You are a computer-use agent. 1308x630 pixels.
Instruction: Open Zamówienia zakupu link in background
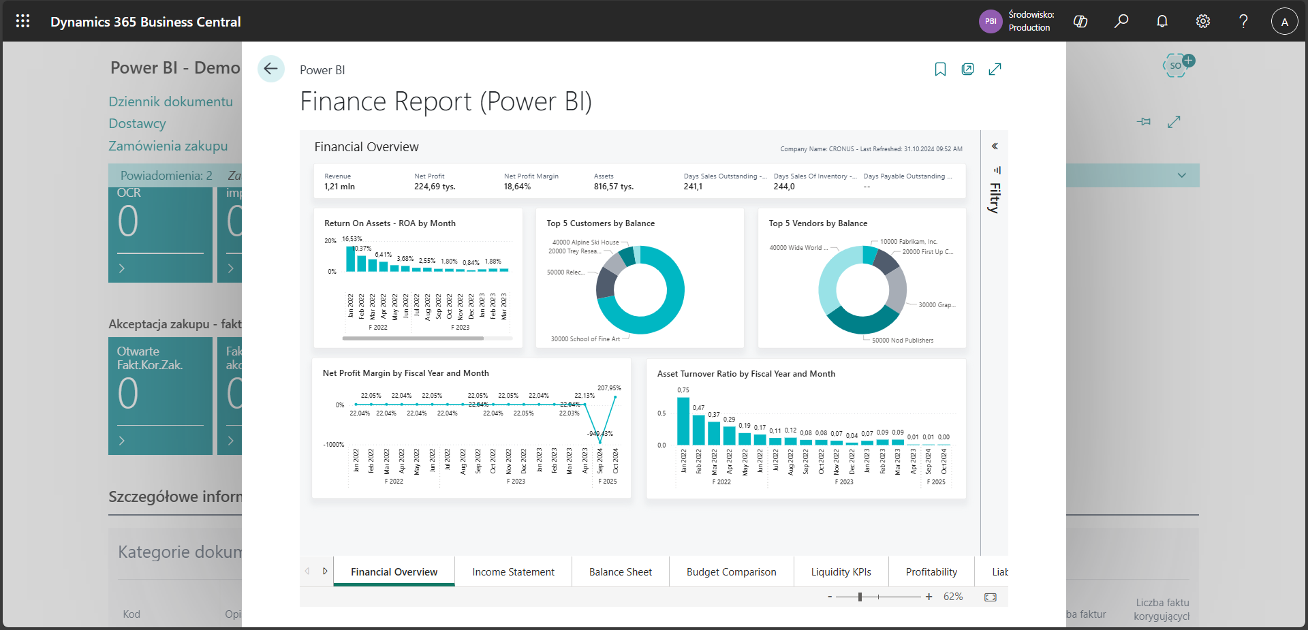point(168,146)
